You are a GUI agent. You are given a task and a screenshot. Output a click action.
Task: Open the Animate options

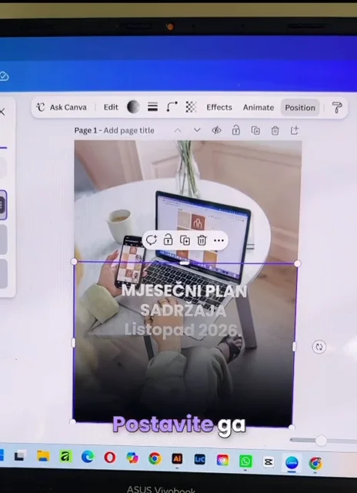[x=258, y=108]
